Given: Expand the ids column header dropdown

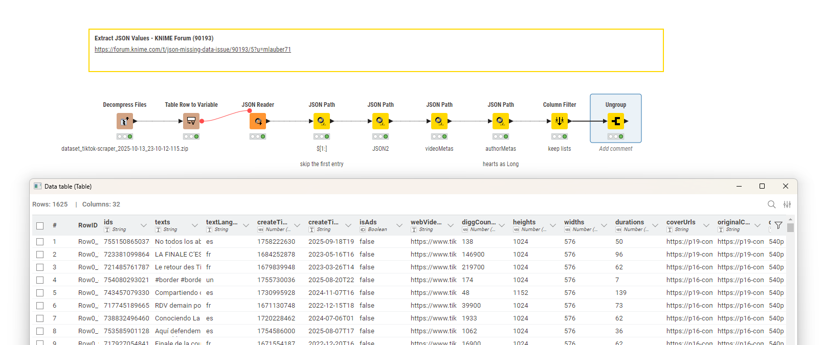Looking at the screenshot, I should (x=144, y=225).
